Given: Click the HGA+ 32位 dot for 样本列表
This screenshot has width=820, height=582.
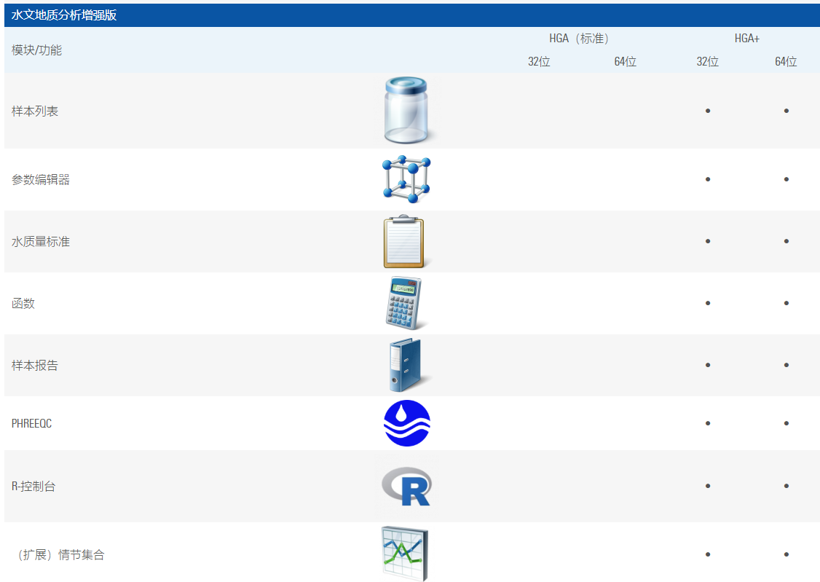Looking at the screenshot, I should 708,111.
